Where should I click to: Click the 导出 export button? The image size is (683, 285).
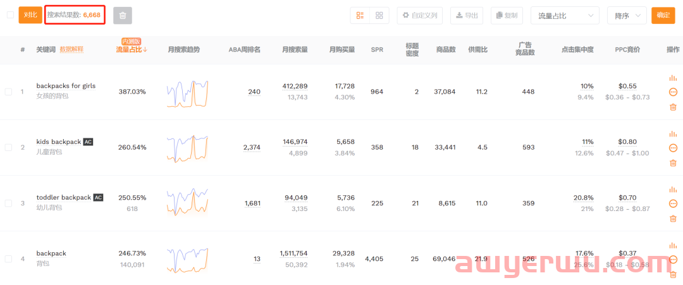(467, 16)
